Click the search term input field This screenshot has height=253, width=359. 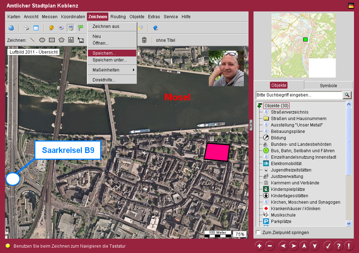(299, 95)
